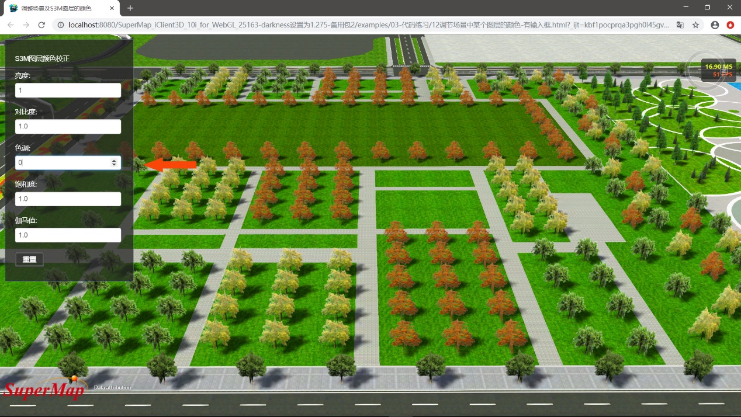The image size is (741, 417).
Task: Decrease 色调 value with down stepper arrow
Action: click(114, 165)
